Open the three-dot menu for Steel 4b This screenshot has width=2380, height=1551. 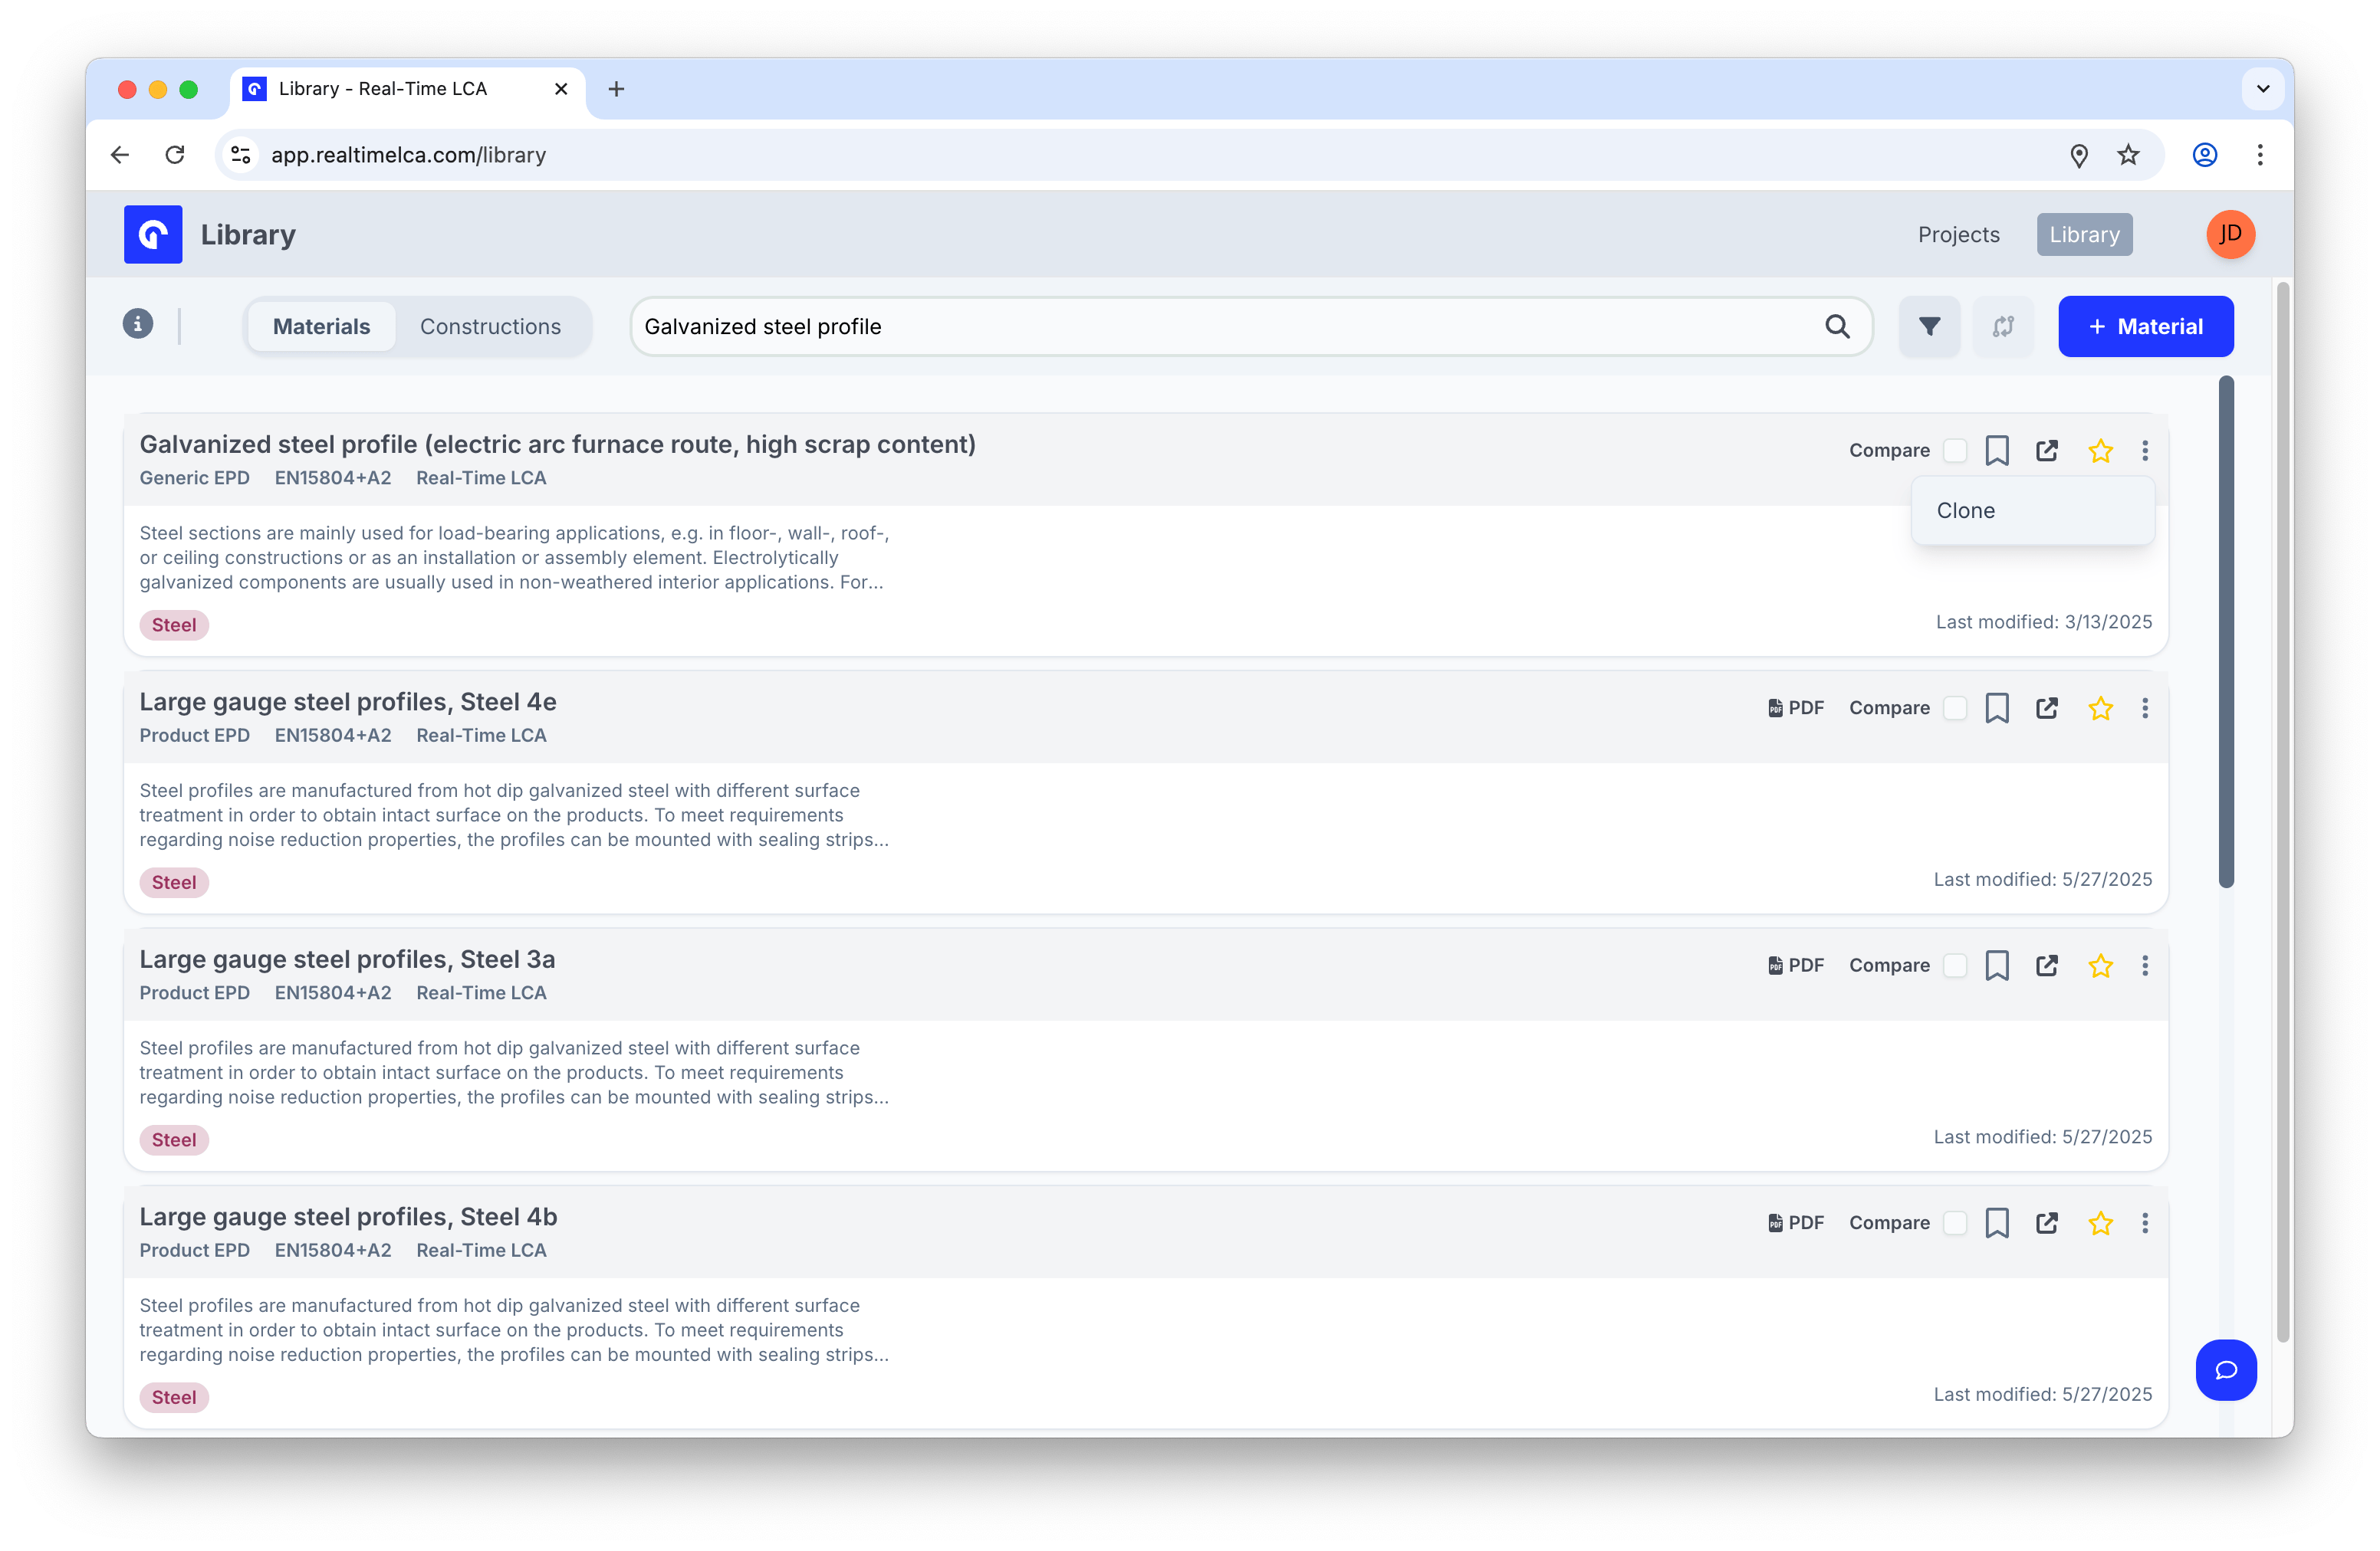2145,1223
